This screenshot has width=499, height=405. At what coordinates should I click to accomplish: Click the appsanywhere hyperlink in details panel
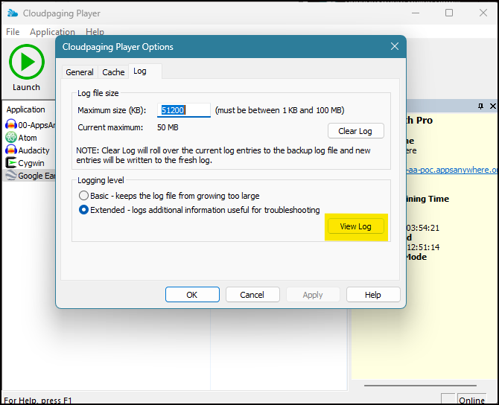point(451,170)
